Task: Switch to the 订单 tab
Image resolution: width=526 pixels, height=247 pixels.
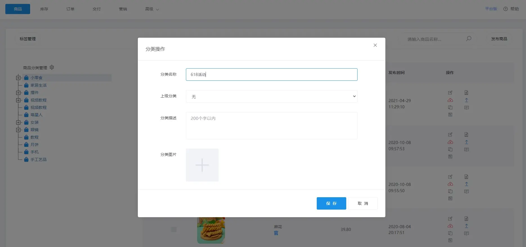Action: tap(70, 9)
